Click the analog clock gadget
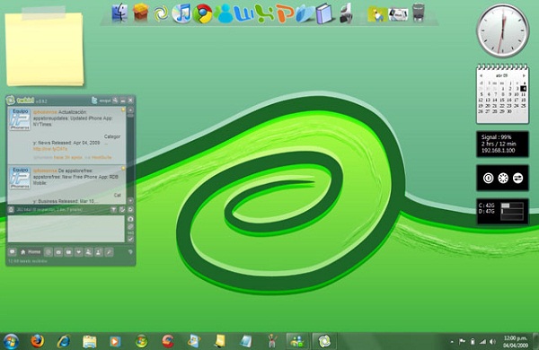The image size is (539, 350). click(x=503, y=31)
